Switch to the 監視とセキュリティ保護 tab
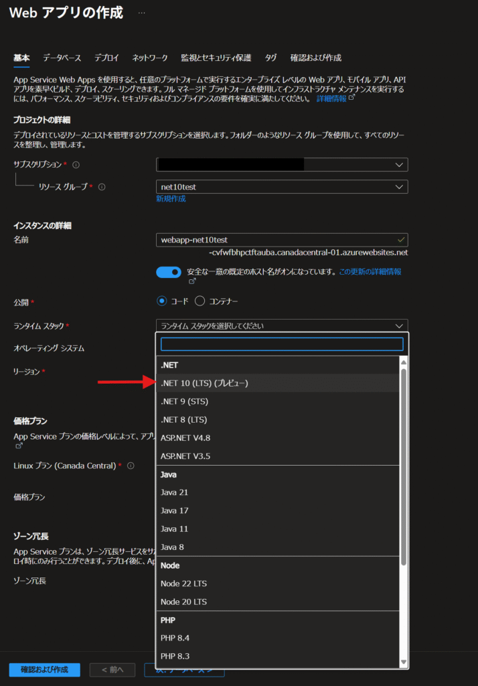Screen dimensions: 478x686 (x=216, y=58)
